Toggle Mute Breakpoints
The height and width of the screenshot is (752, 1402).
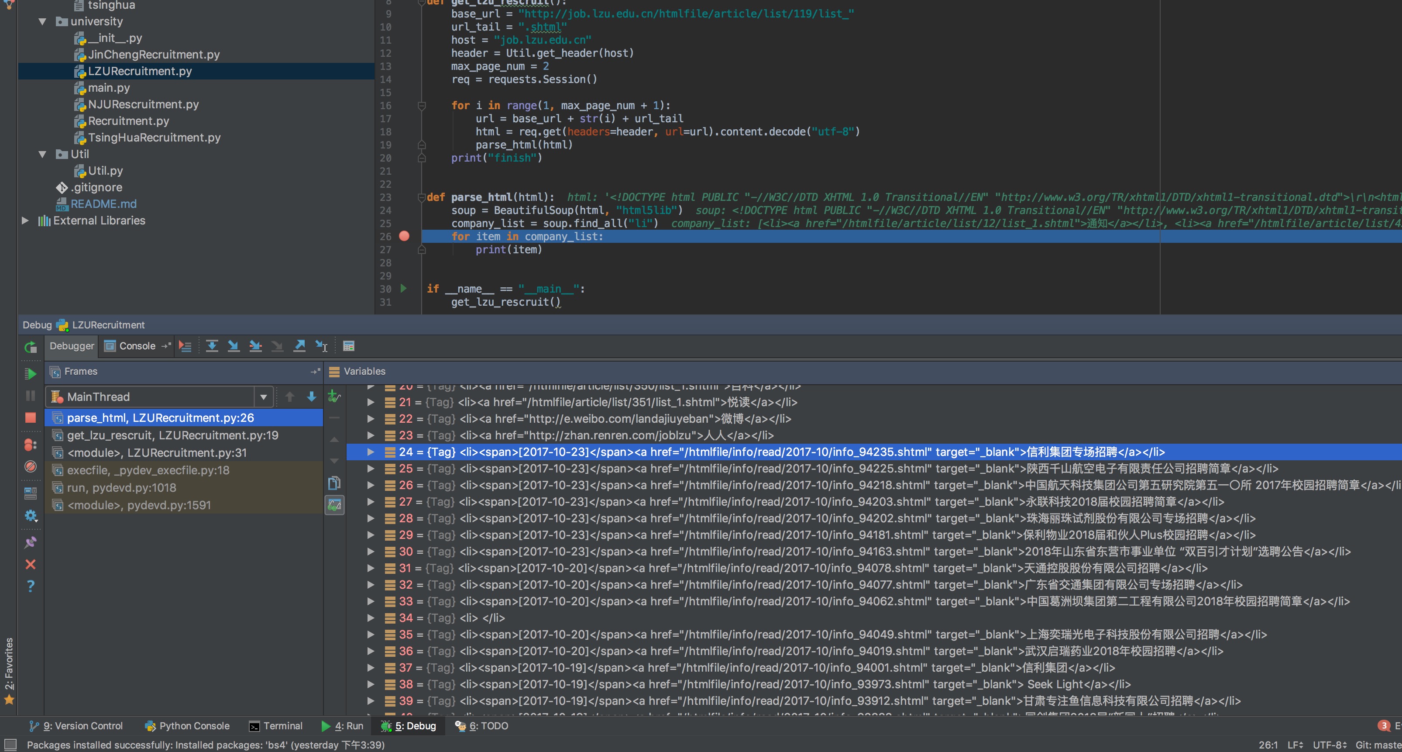[31, 467]
